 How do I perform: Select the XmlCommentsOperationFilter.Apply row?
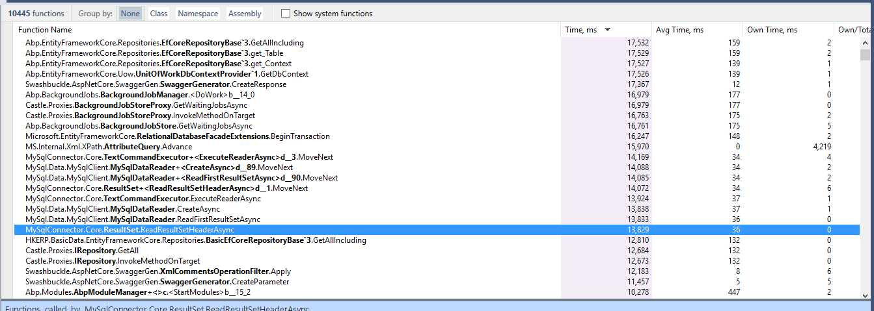click(x=437, y=271)
